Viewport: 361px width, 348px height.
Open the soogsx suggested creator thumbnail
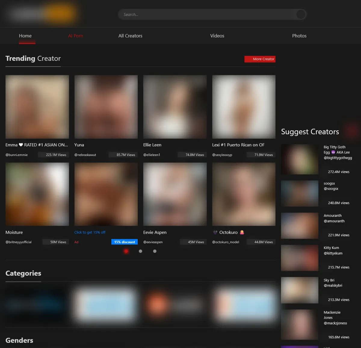point(299,193)
